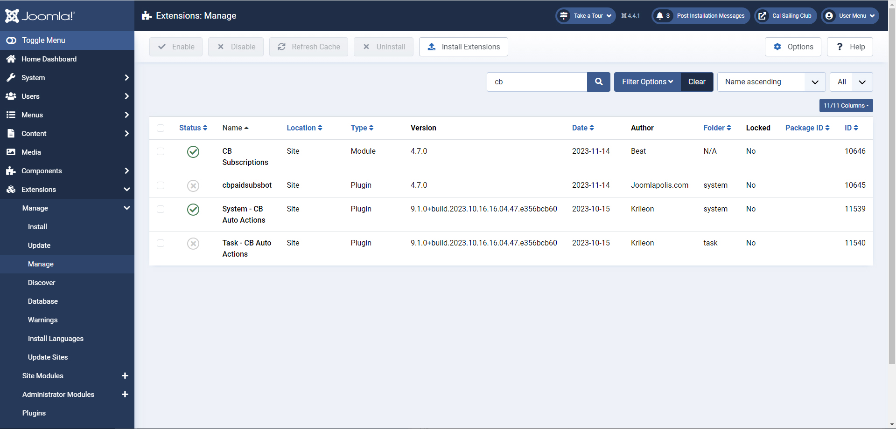Viewport: 896px width, 429px height.
Task: Open the Name ascending sort dropdown
Action: [x=771, y=82]
